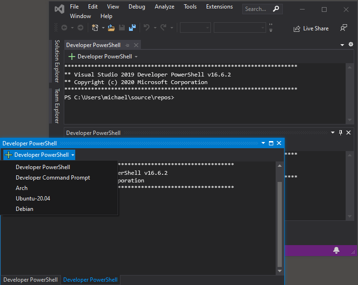Click green plus in docked Developer PowerShell
Screen dimensions: 358x285
tap(72, 57)
